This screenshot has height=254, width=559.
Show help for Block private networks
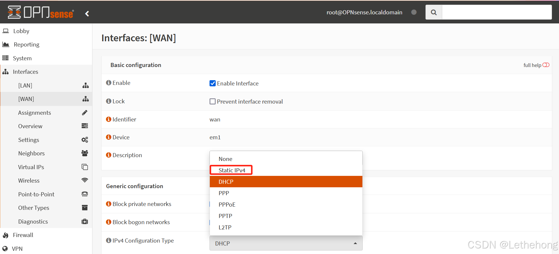pos(109,204)
